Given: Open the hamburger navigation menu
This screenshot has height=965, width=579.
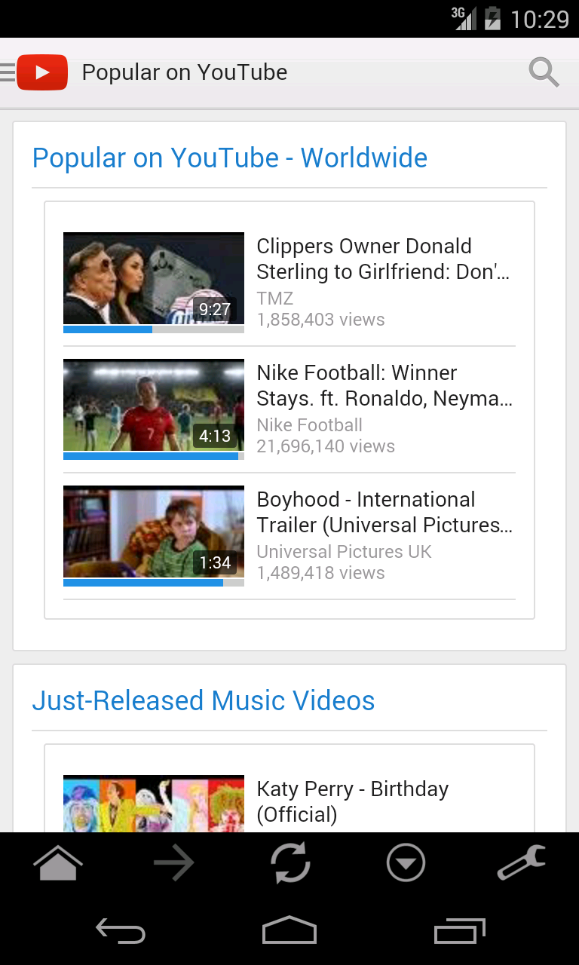Looking at the screenshot, I should click(8, 72).
